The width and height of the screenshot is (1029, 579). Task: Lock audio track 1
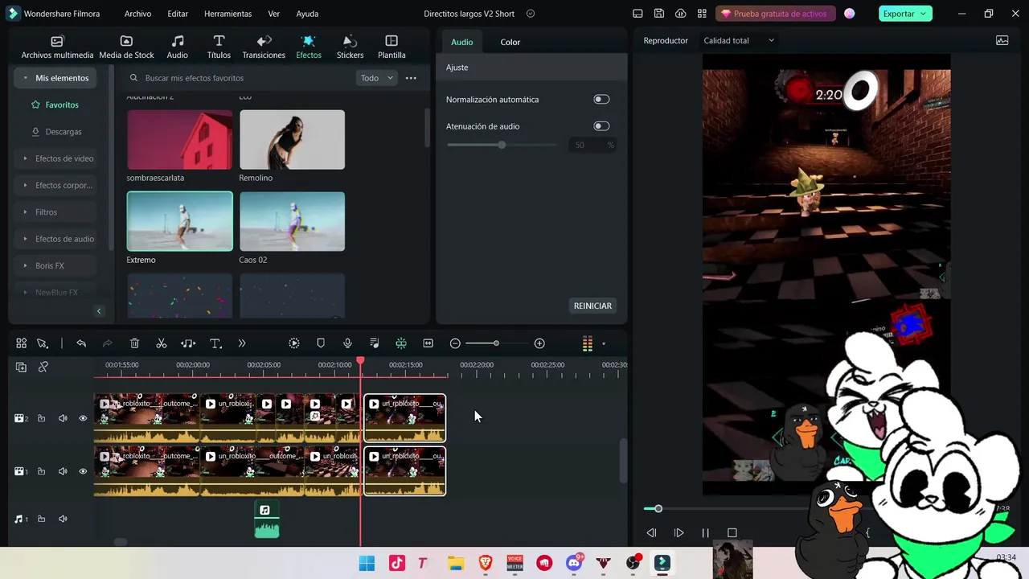tap(41, 519)
